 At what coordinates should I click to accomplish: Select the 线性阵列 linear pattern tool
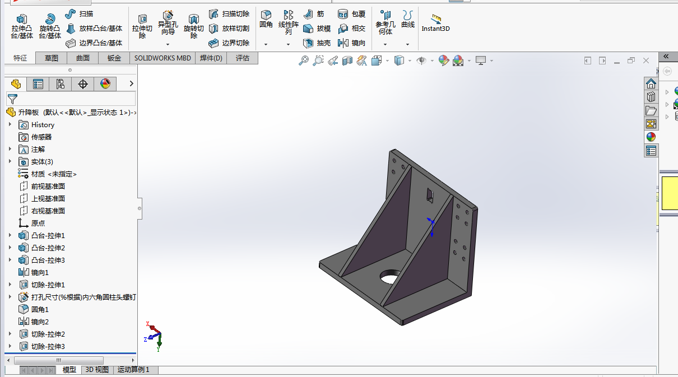point(289,23)
